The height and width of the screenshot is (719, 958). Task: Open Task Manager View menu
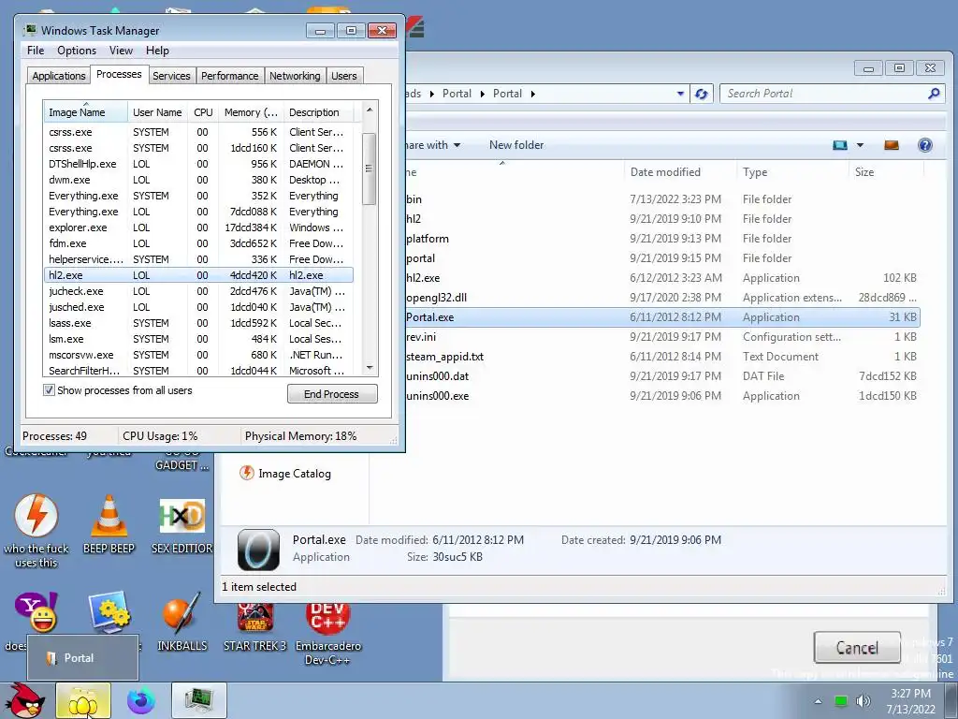click(121, 51)
